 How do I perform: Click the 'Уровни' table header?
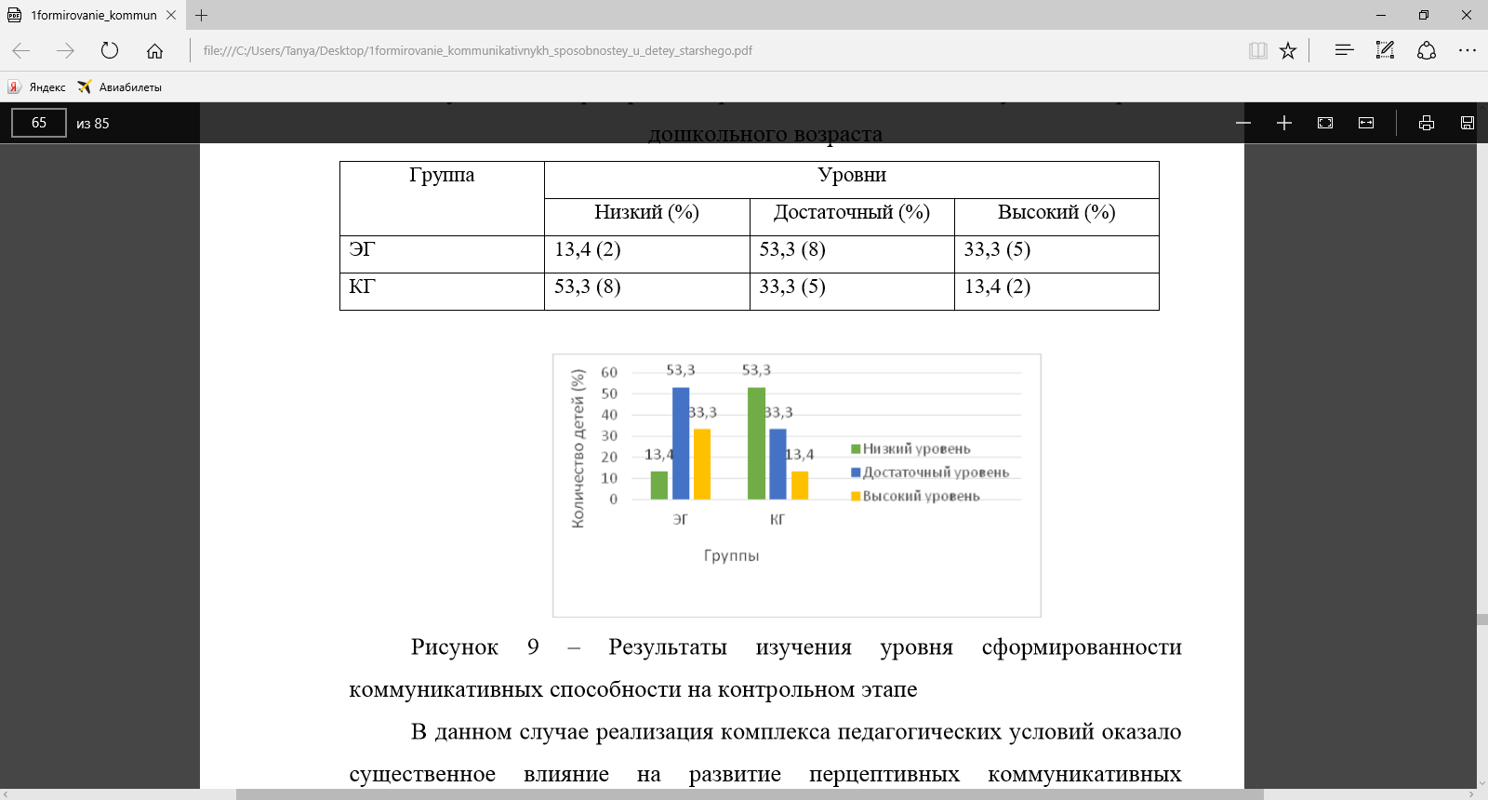(x=852, y=175)
